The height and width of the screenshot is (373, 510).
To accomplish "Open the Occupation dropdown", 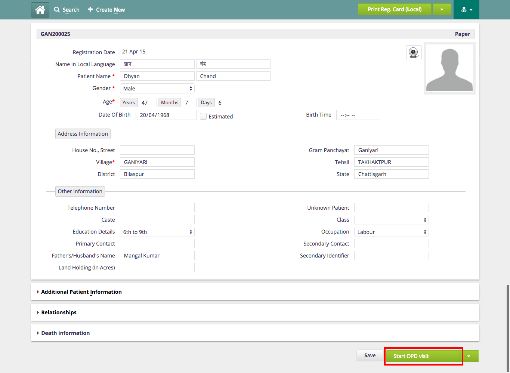I will [391, 232].
